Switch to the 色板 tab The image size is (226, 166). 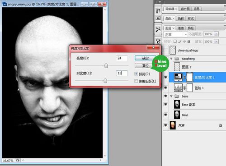[181, 18]
